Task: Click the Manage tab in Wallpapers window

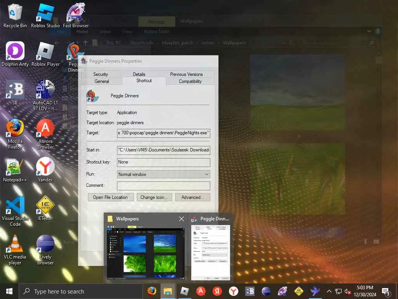Action: (x=157, y=22)
